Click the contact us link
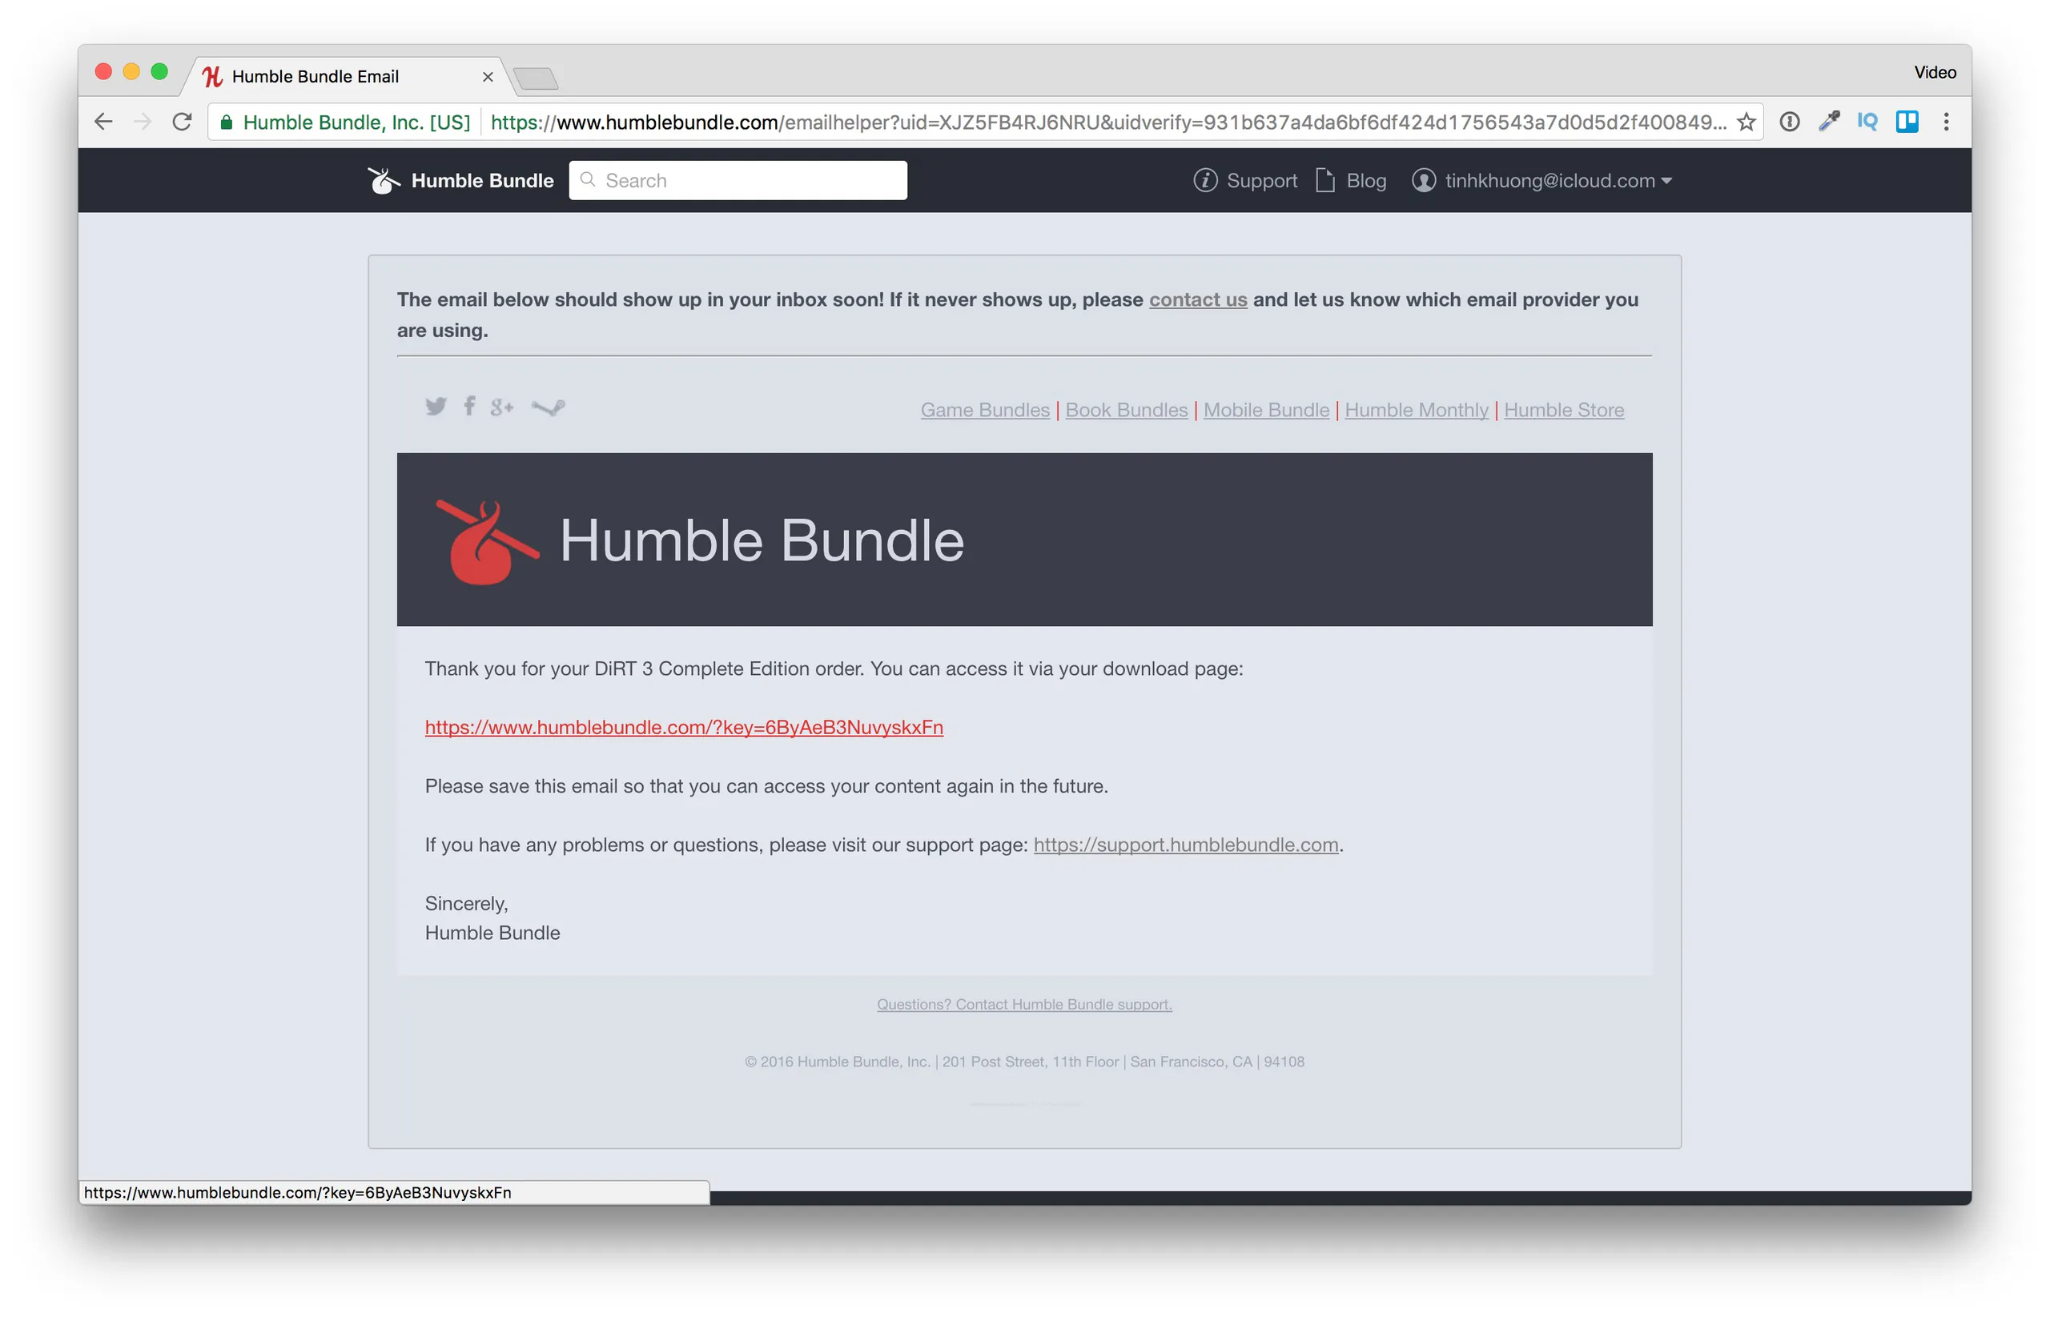Screen dimensions: 2050x1317 1197,299
